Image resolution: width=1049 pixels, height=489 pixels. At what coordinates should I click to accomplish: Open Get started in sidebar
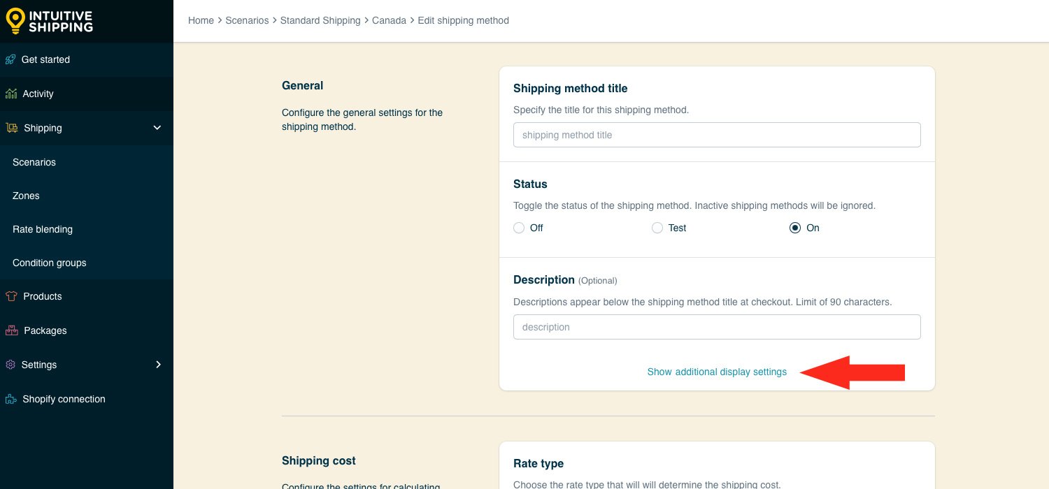click(87, 59)
